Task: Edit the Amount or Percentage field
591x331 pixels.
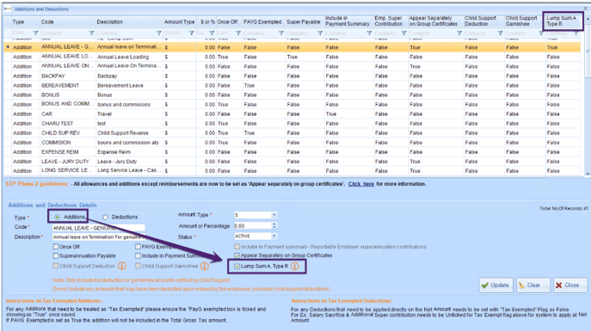Action: pos(253,225)
